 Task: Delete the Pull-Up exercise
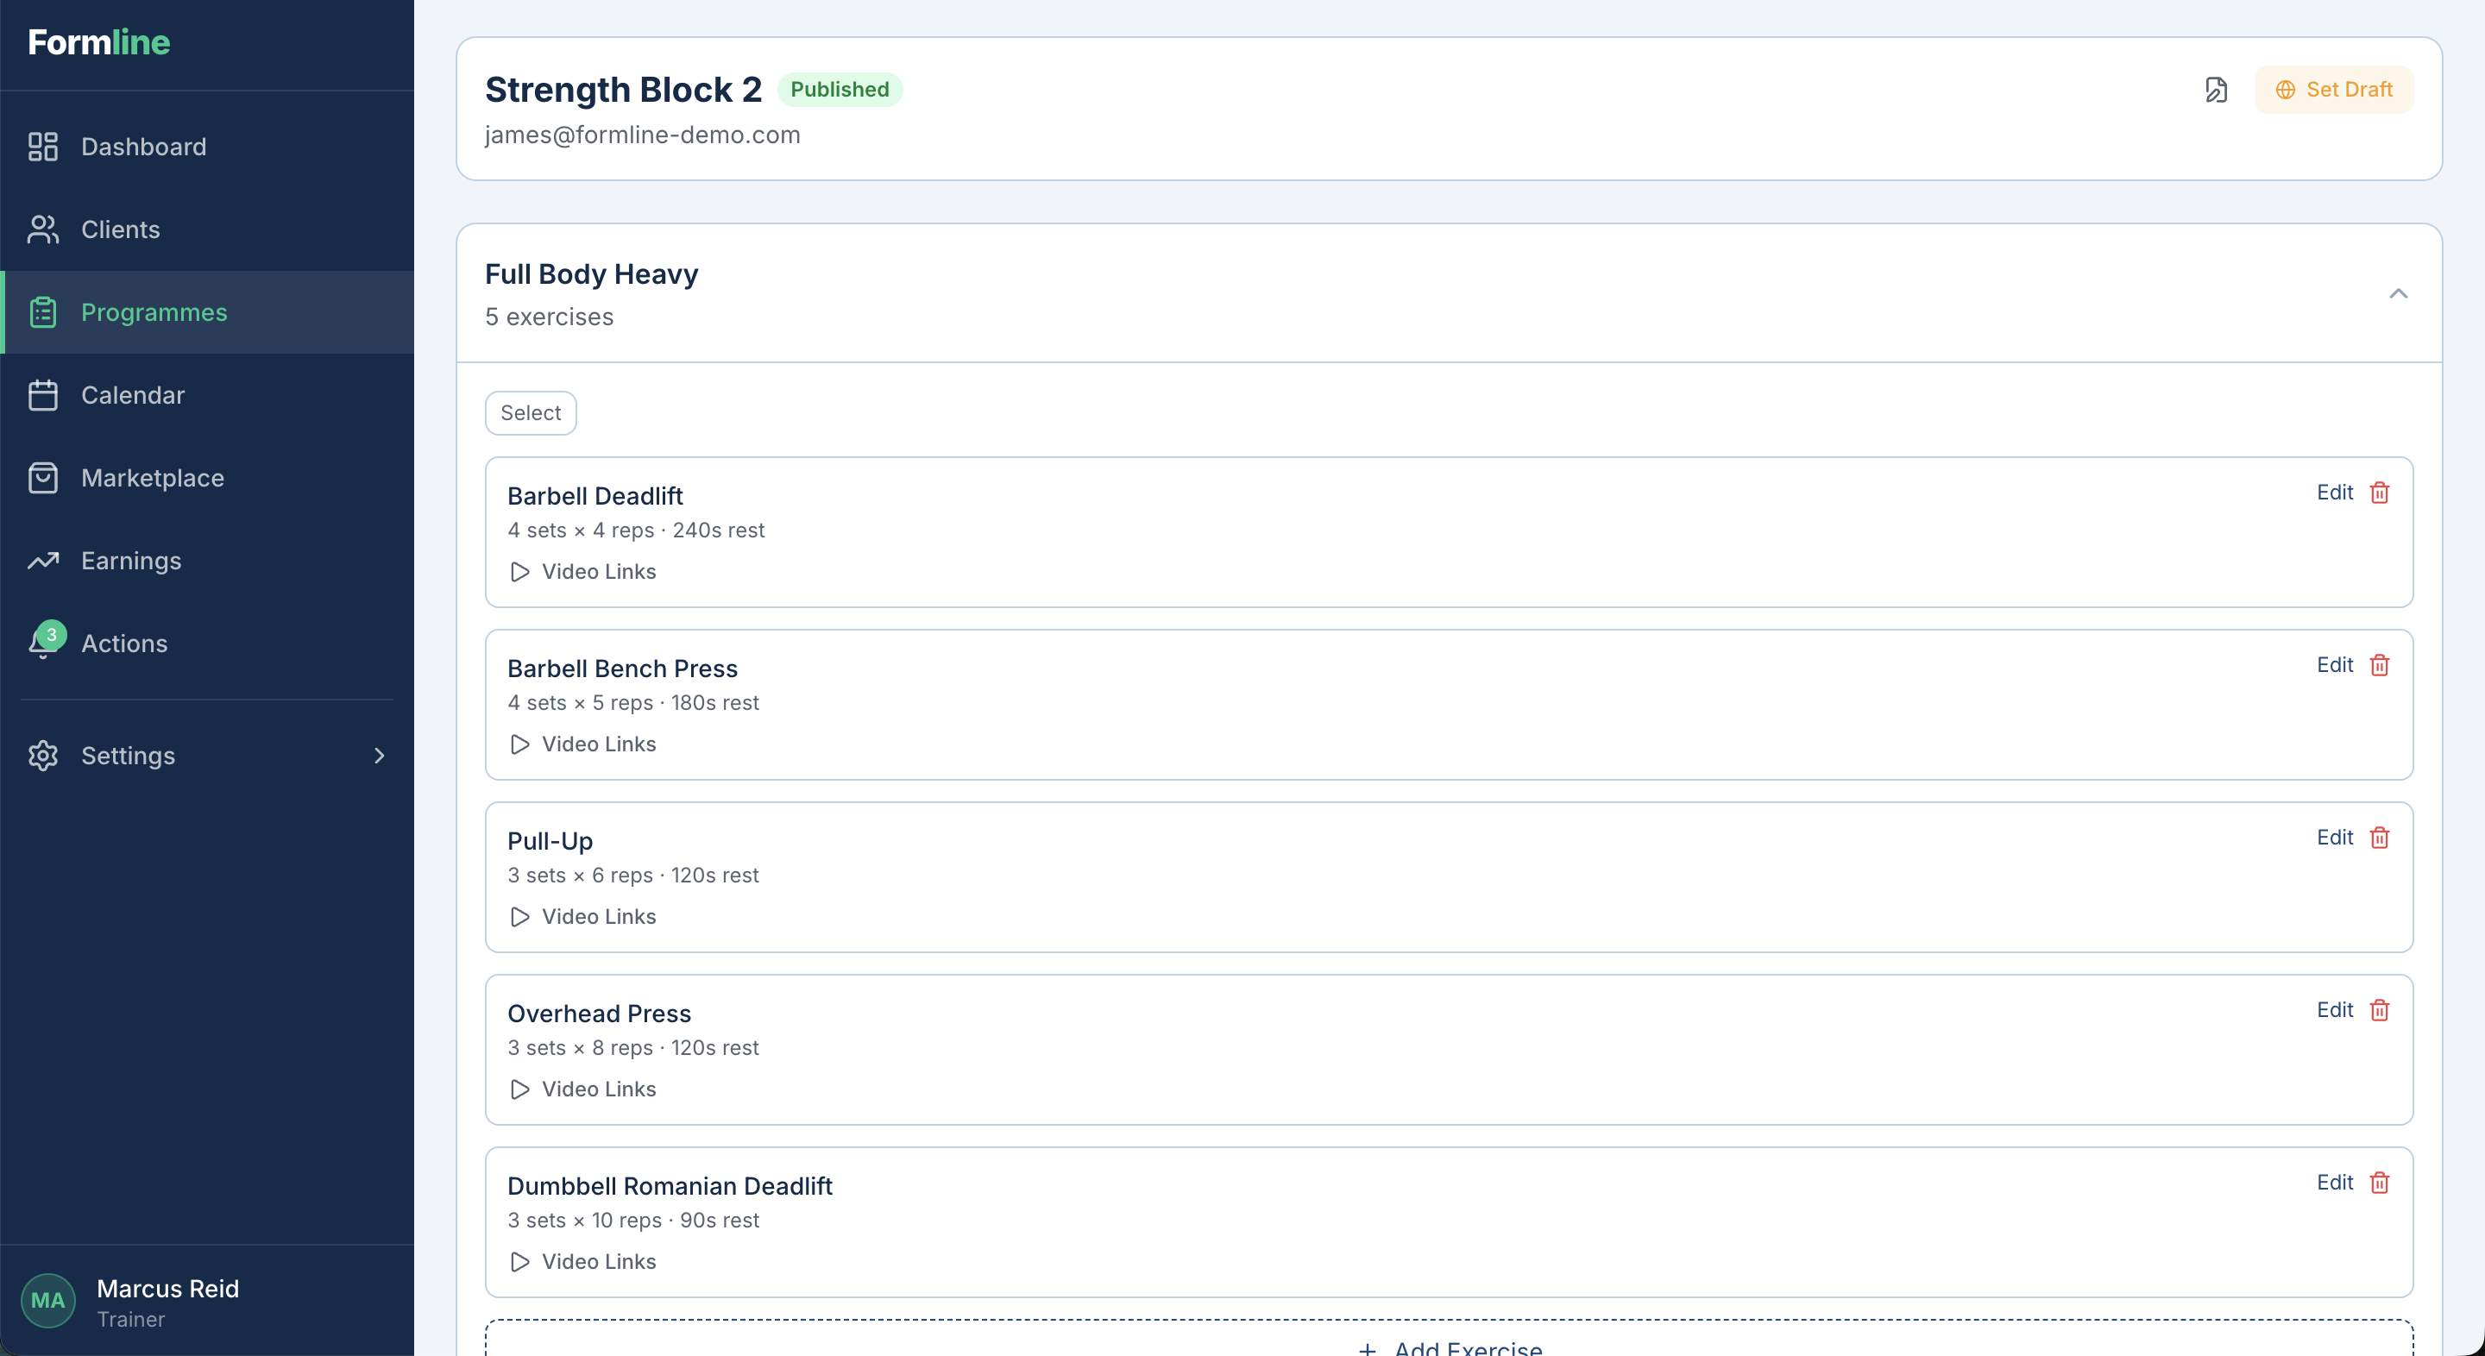pos(2379,838)
